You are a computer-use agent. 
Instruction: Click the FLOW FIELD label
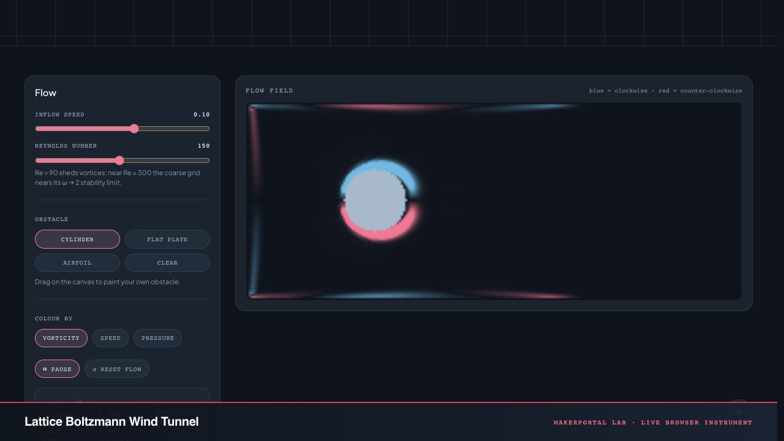[269, 91]
